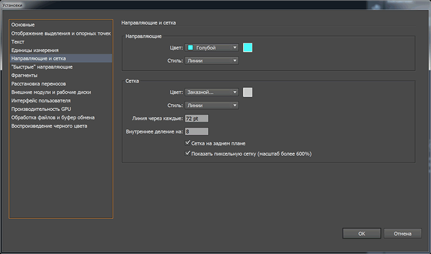Open the guides style dropdown
431x254 pixels.
click(211, 61)
